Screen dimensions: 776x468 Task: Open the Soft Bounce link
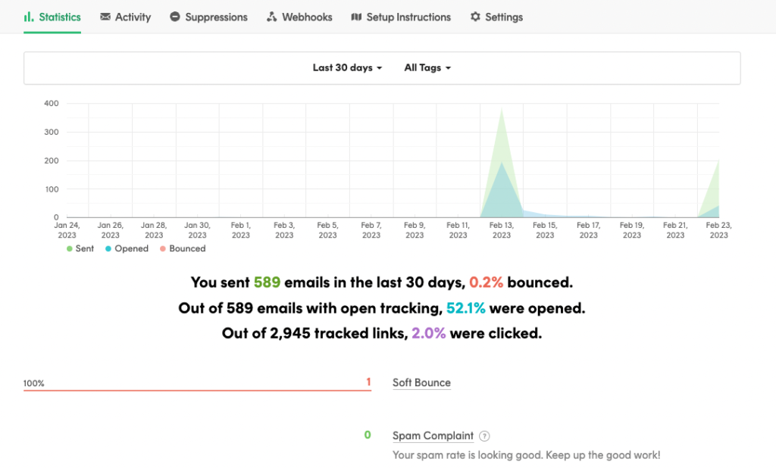[x=421, y=382]
